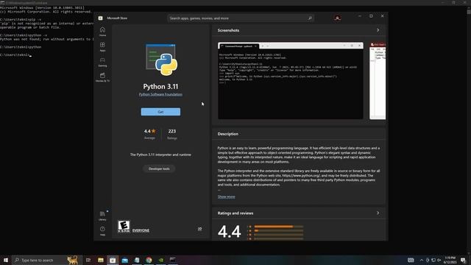Click the Screenshots heading

click(228, 30)
